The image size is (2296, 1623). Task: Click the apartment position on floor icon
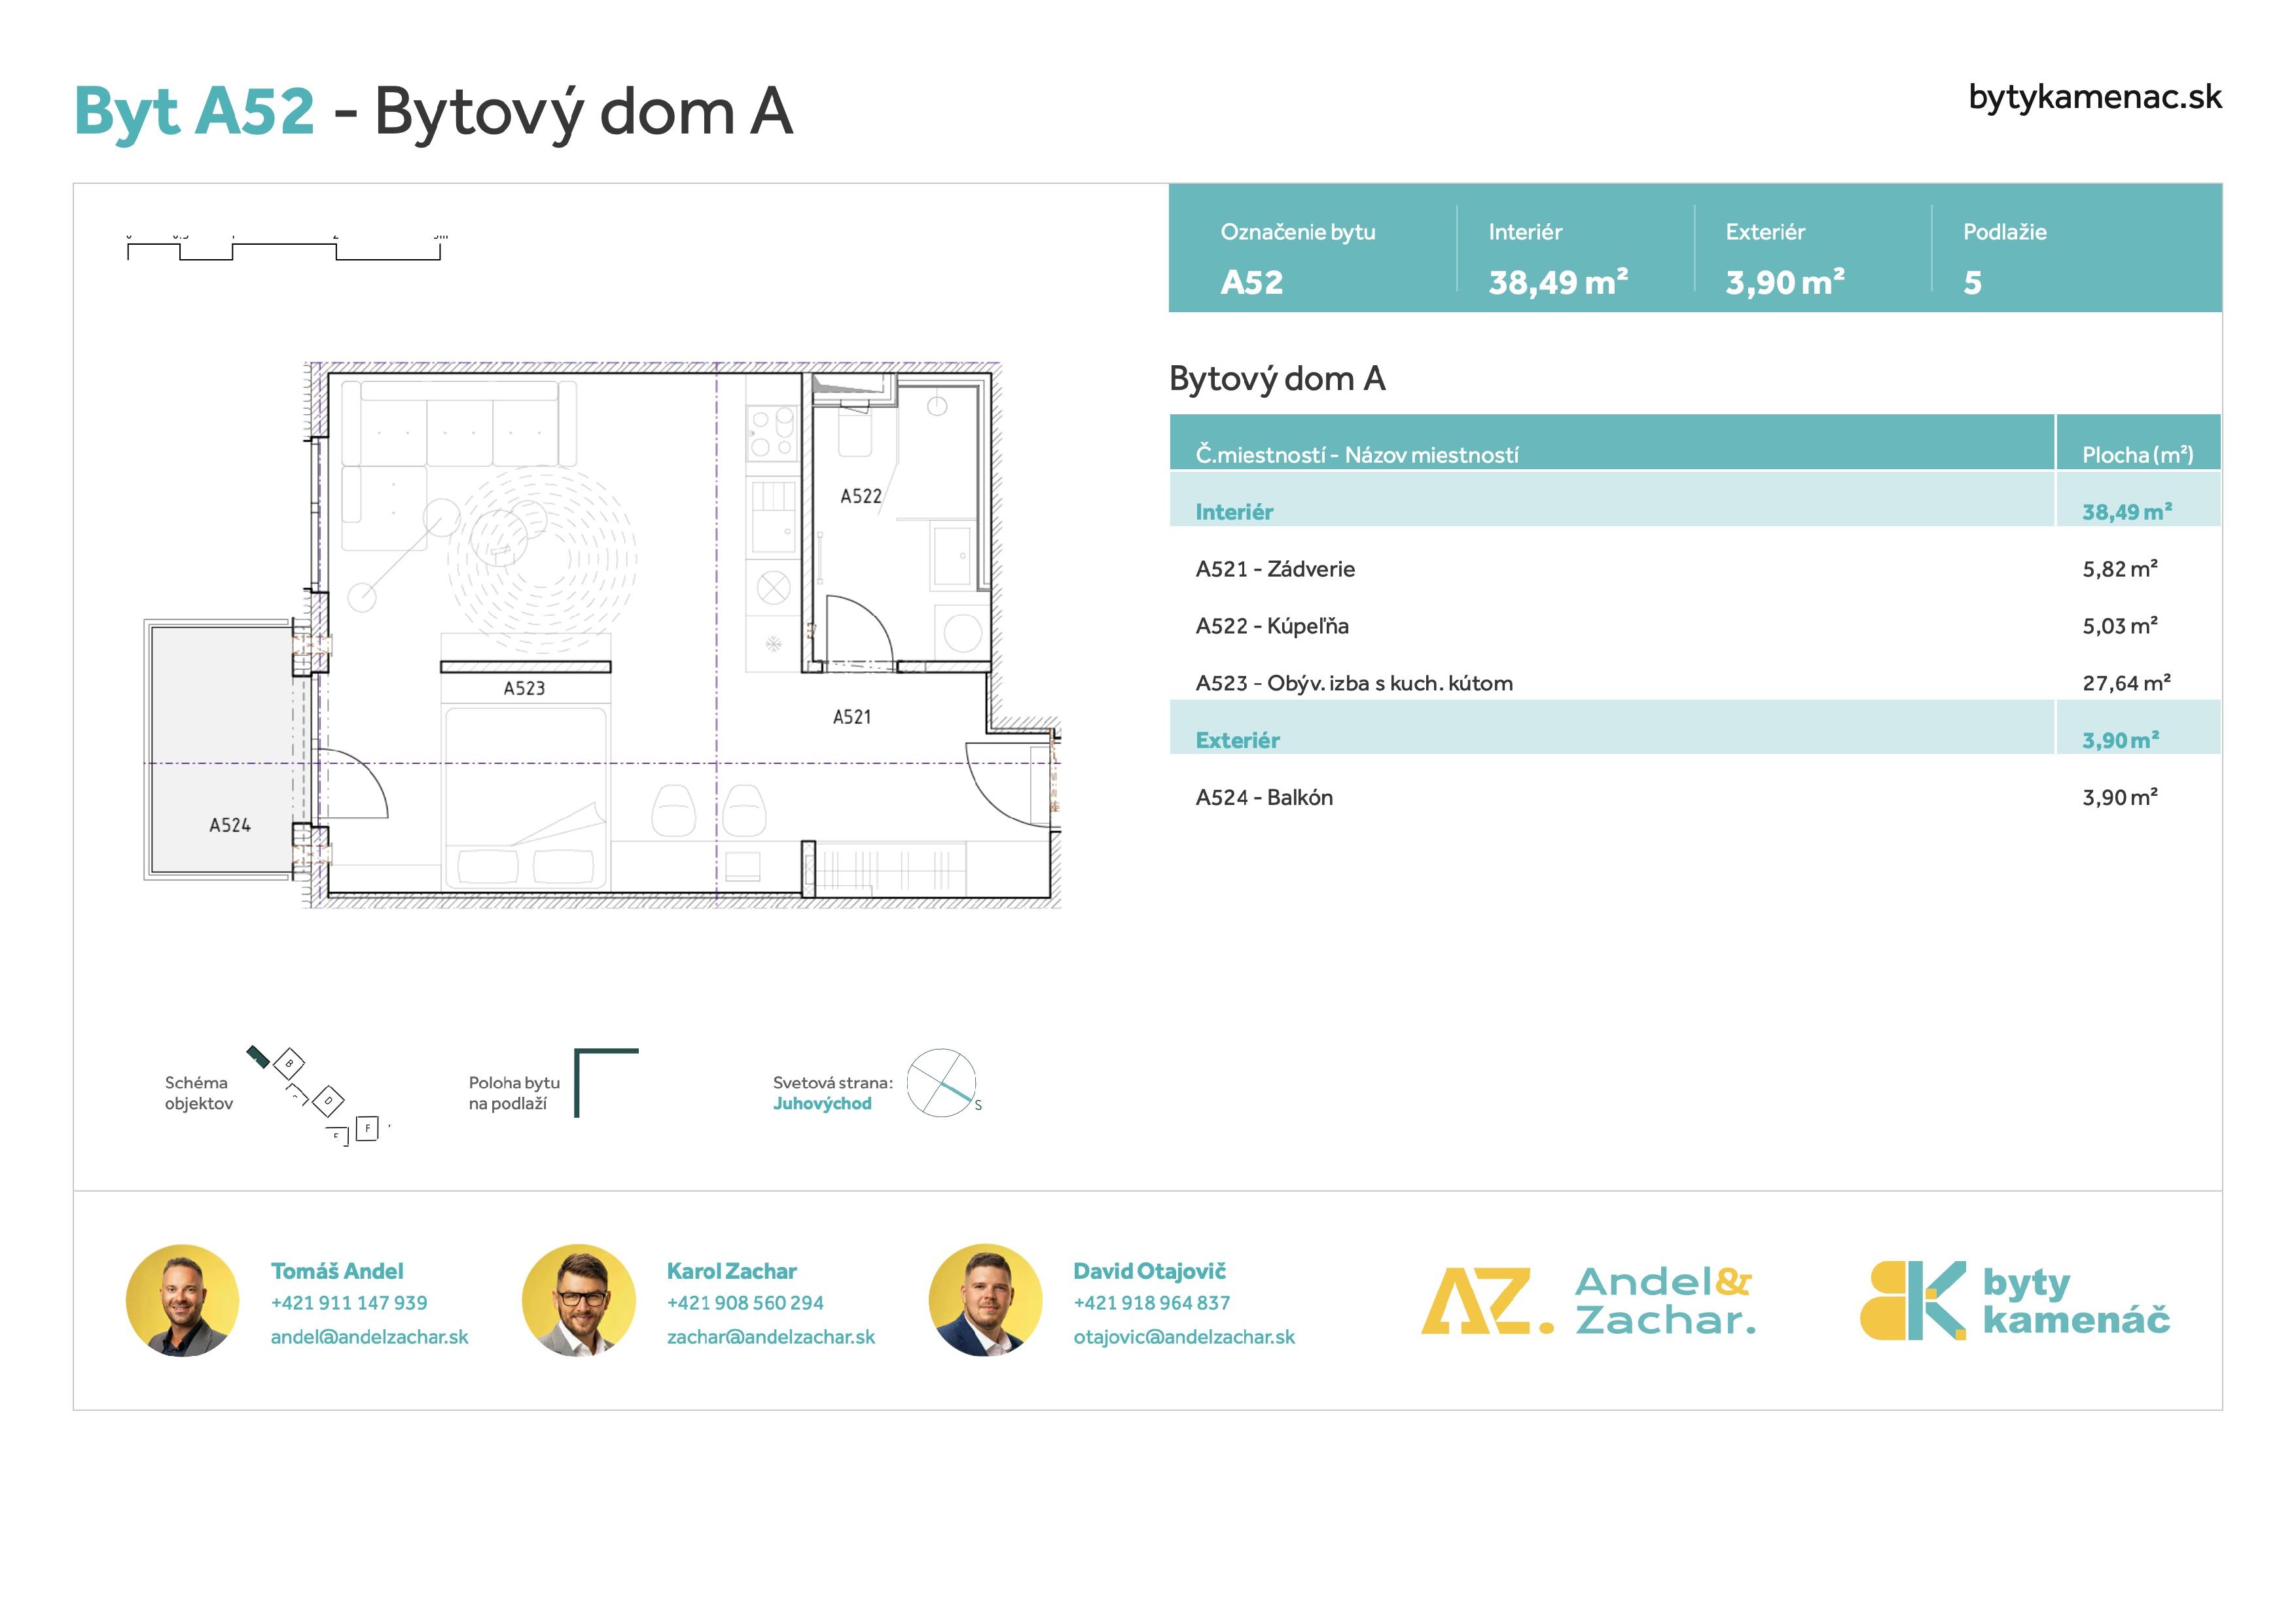coord(606,1083)
